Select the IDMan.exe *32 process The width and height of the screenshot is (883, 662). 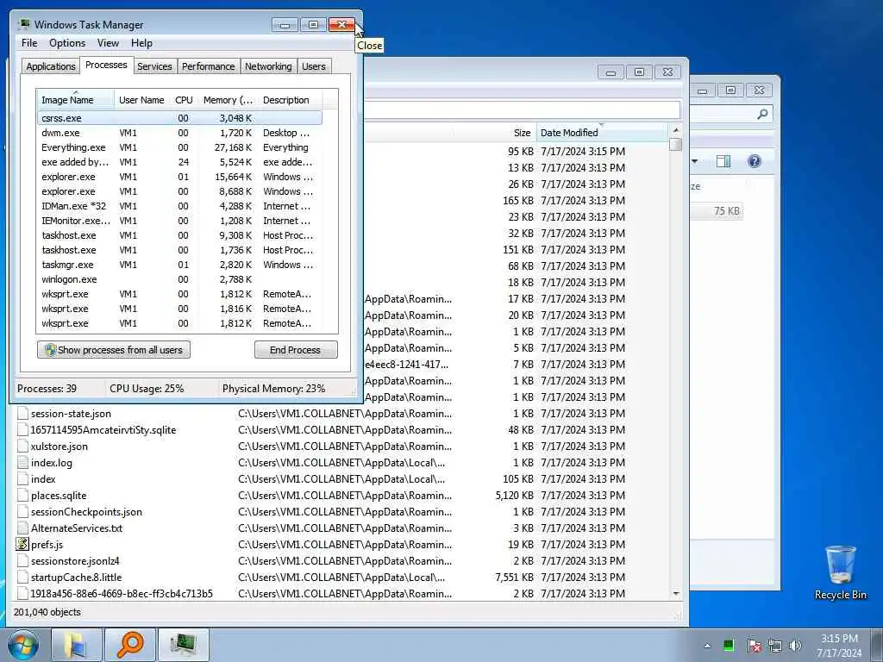tap(179, 206)
